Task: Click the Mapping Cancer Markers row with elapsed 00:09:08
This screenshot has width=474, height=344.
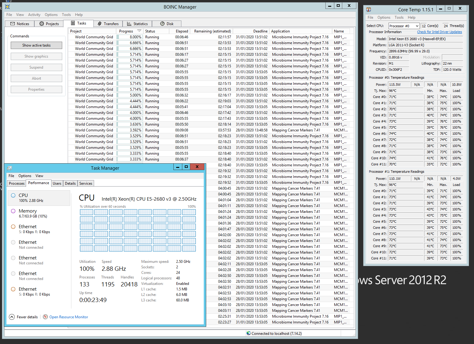Action: pyautogui.click(x=211, y=130)
